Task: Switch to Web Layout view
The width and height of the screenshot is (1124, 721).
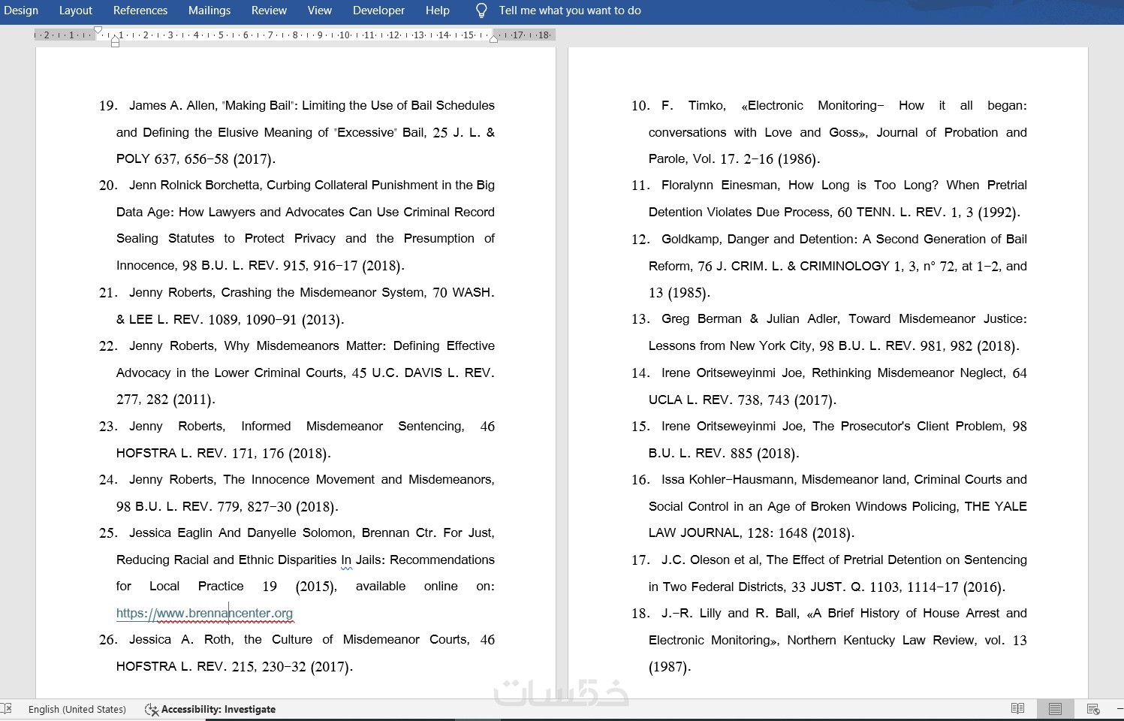Action: tap(1093, 709)
